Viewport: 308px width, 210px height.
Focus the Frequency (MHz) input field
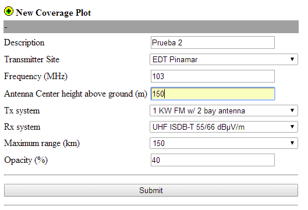(213, 76)
